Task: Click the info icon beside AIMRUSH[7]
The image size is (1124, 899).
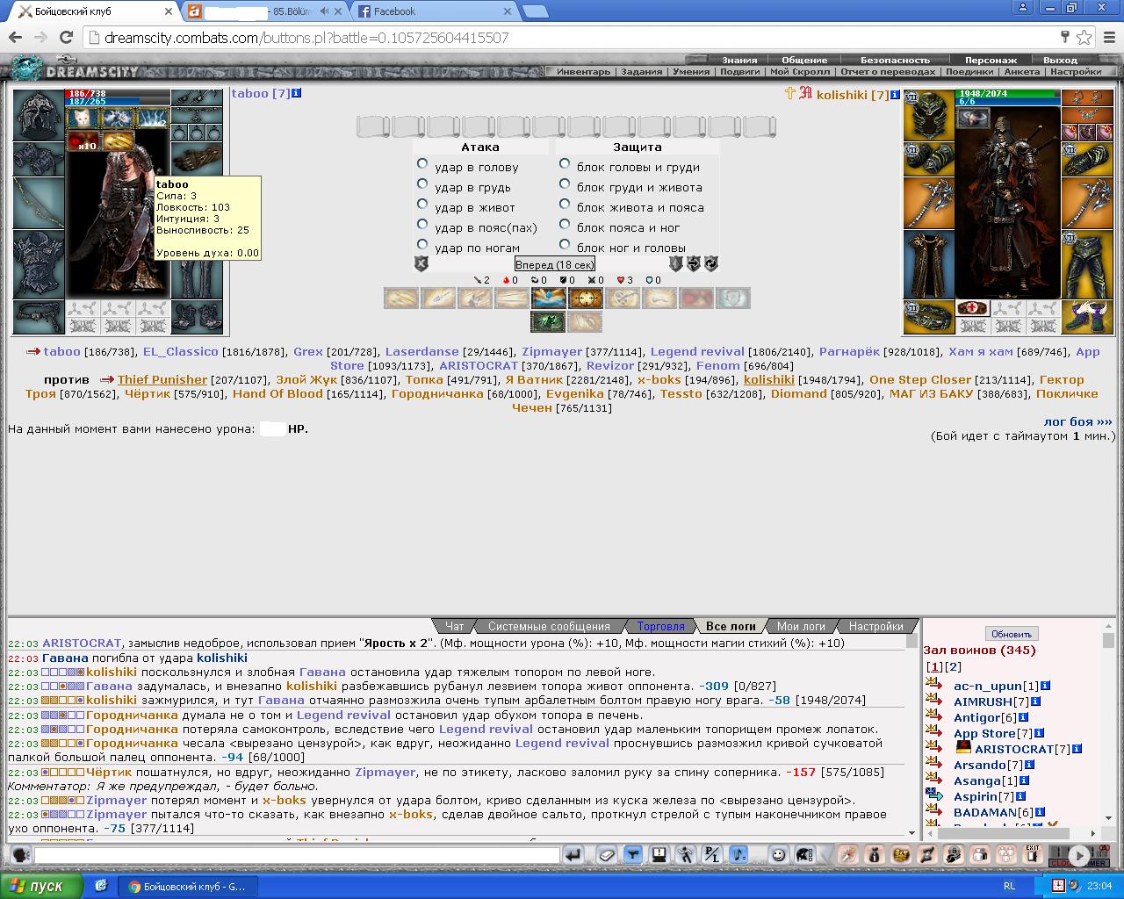Action: 1035,701
